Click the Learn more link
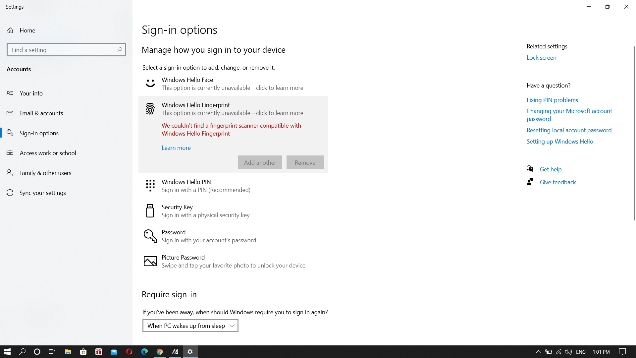Viewport: 636px width, 358px height. coord(176,148)
